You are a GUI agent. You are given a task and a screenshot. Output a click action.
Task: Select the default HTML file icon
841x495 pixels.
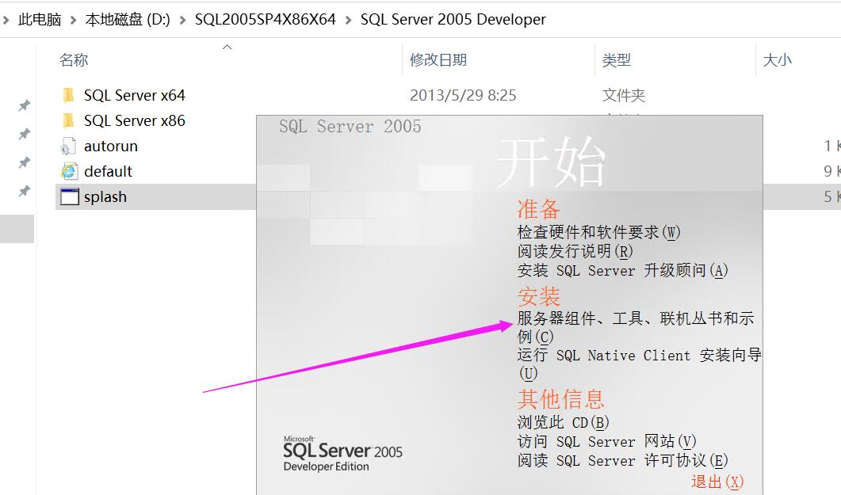click(69, 171)
